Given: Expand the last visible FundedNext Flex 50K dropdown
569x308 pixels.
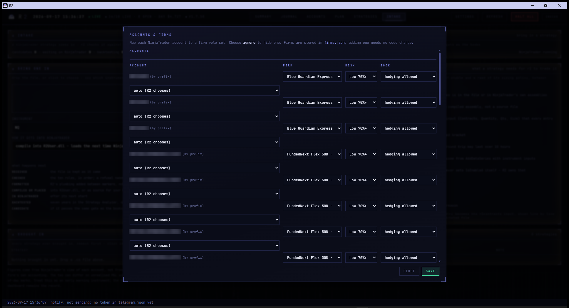Looking at the screenshot, I should click(x=312, y=257).
